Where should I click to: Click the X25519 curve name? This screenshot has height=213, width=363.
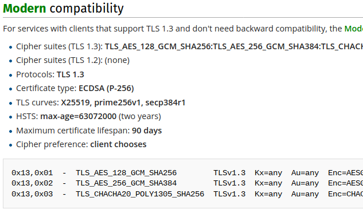coord(75,102)
